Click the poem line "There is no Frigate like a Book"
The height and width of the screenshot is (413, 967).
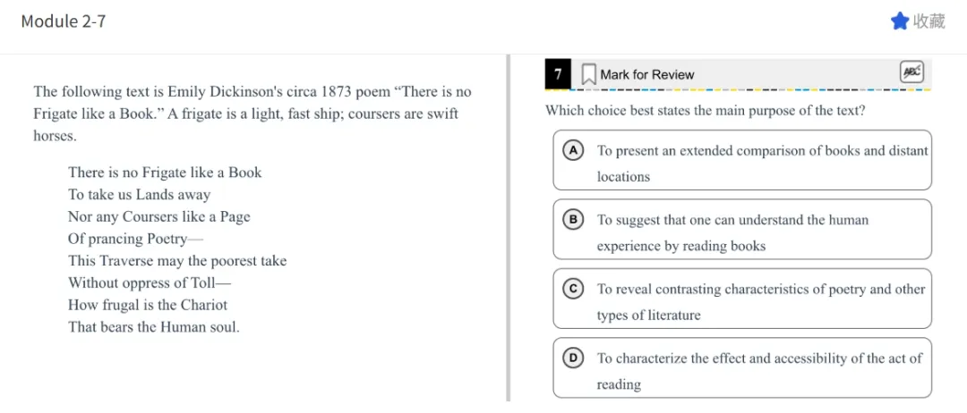(x=165, y=173)
